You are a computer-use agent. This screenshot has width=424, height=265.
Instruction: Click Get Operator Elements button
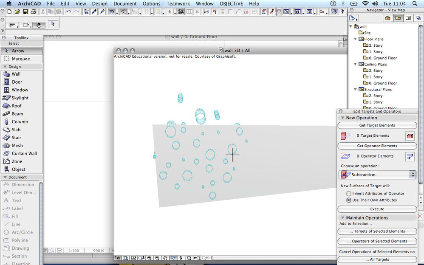pyautogui.click(x=377, y=146)
